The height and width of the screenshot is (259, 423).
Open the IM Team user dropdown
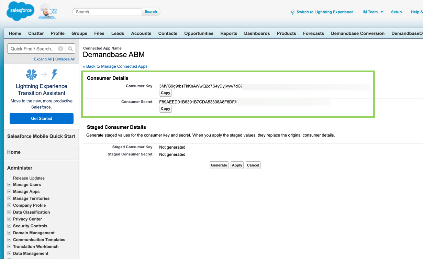pos(372,12)
